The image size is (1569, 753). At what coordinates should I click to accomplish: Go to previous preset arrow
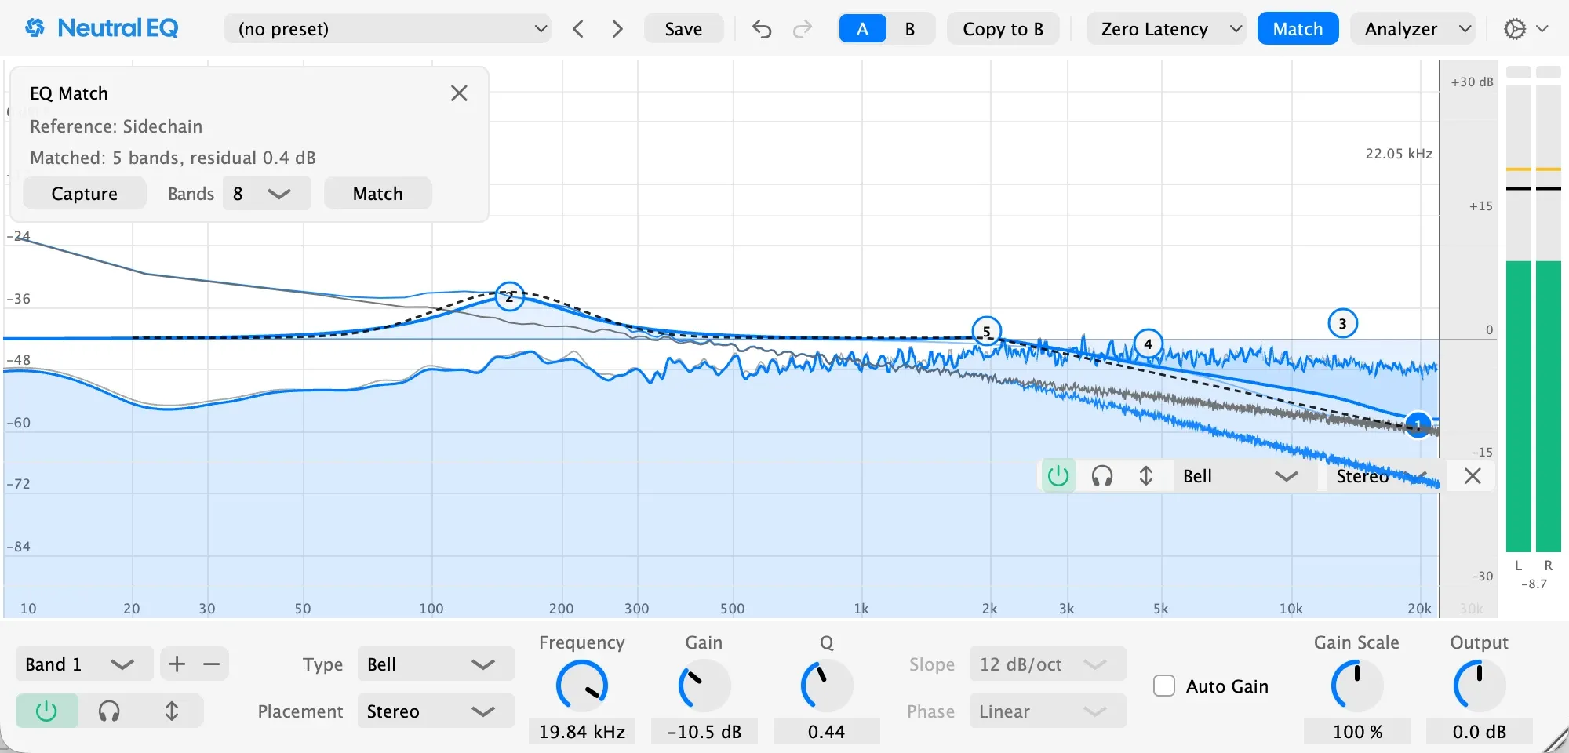(x=578, y=29)
